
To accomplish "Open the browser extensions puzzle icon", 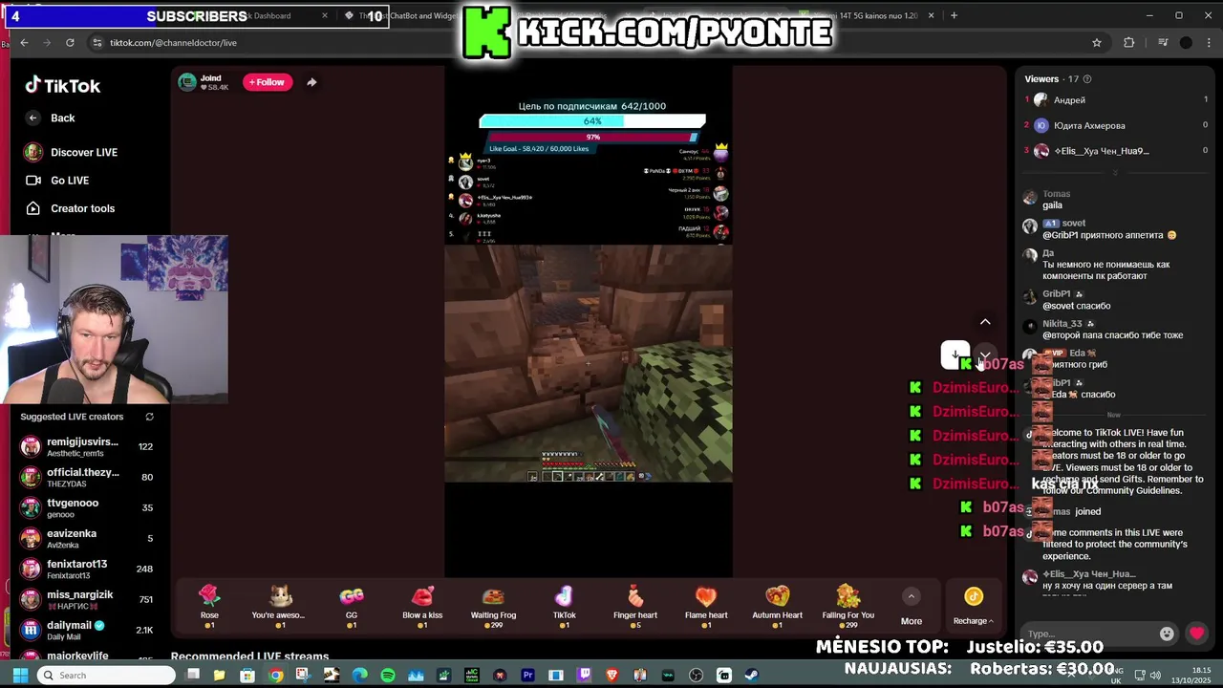I will pyautogui.click(x=1128, y=42).
